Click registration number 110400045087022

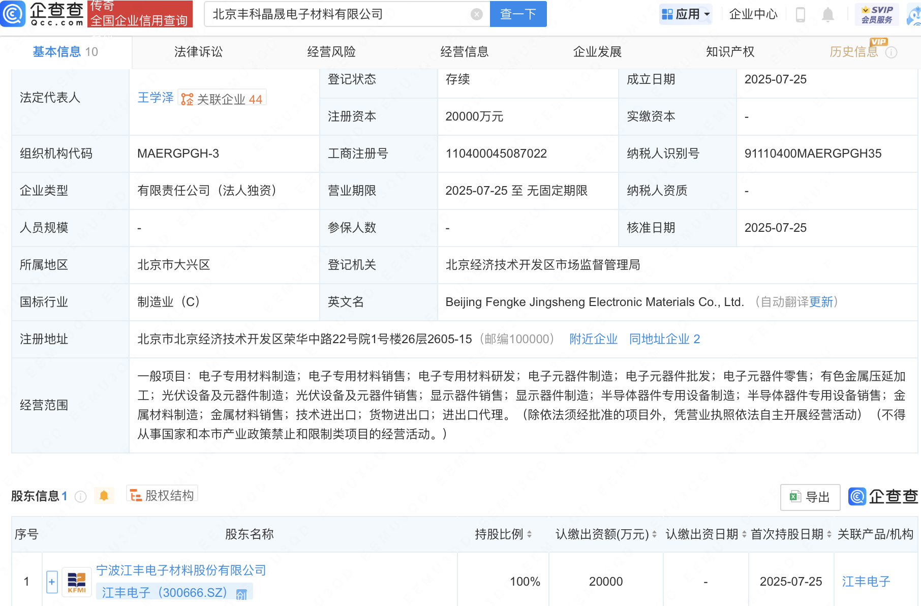tap(496, 154)
